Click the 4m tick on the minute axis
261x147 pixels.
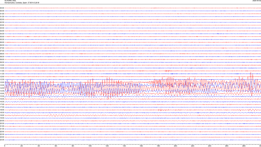[x=39, y=146]
